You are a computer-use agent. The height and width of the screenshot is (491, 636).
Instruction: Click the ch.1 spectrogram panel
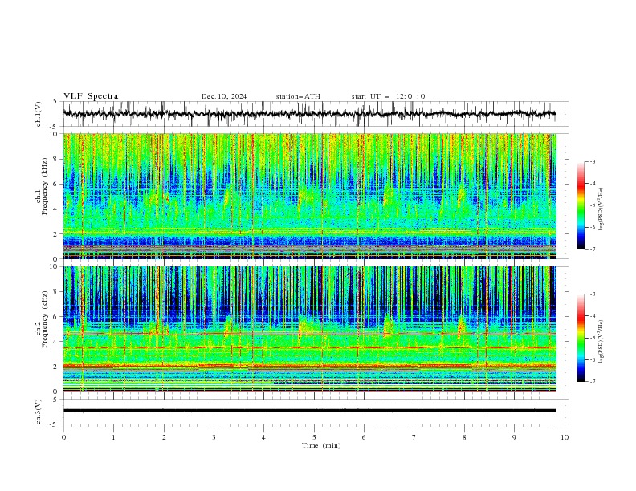pos(310,196)
